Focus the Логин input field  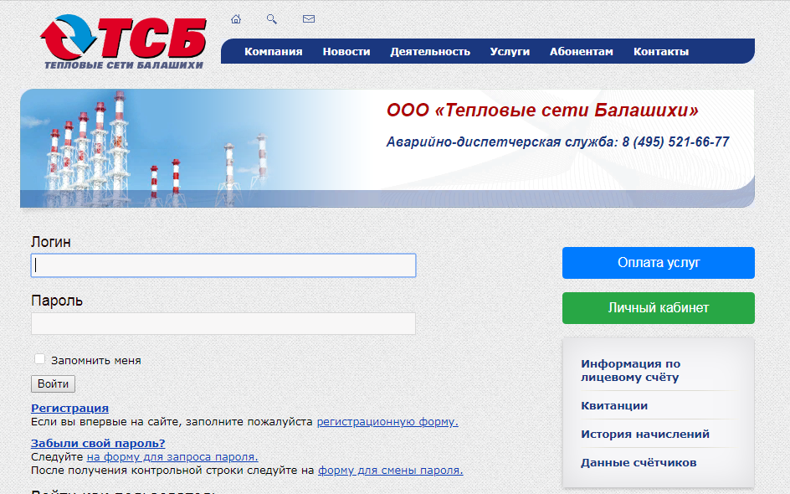(x=223, y=265)
